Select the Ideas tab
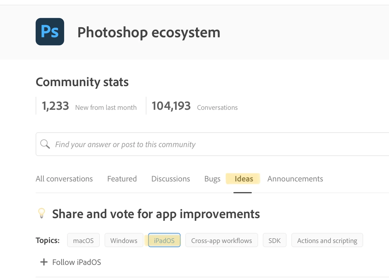 coord(243,179)
